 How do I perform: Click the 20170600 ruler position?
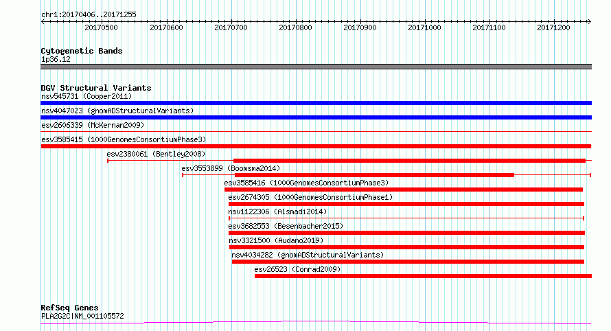coord(166,27)
